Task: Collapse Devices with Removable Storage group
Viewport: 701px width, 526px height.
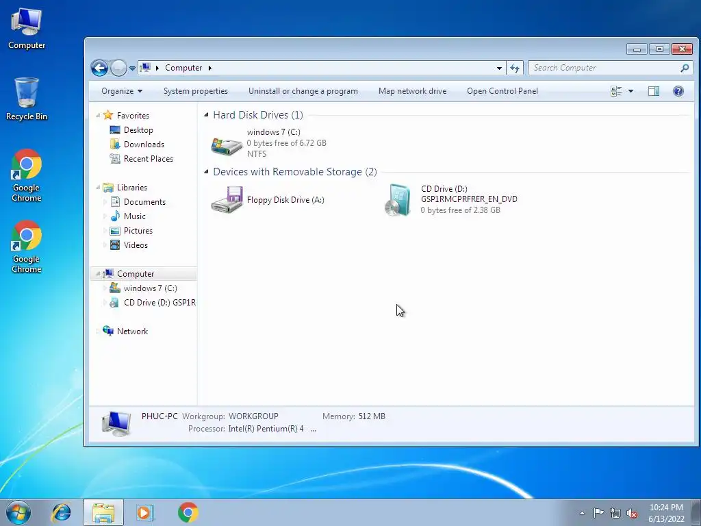Action: tap(206, 172)
